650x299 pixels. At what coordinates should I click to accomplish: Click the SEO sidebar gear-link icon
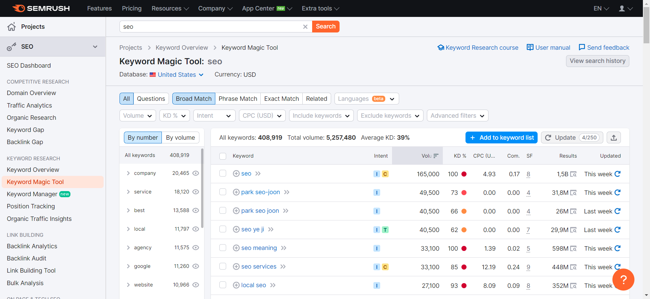click(12, 47)
